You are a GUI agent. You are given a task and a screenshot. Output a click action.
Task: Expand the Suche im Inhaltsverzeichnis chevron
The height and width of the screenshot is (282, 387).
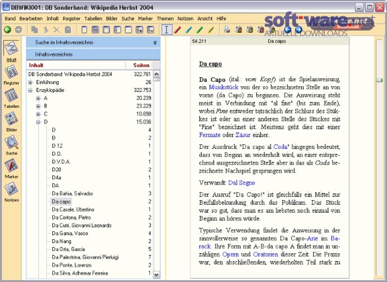tap(155, 42)
